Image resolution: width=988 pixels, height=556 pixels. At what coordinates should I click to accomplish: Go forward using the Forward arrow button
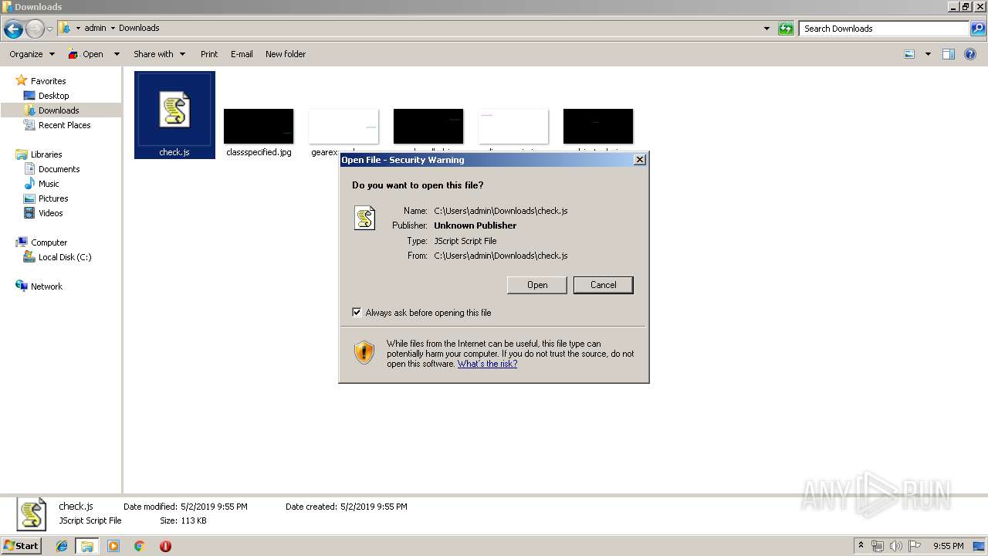coord(35,29)
